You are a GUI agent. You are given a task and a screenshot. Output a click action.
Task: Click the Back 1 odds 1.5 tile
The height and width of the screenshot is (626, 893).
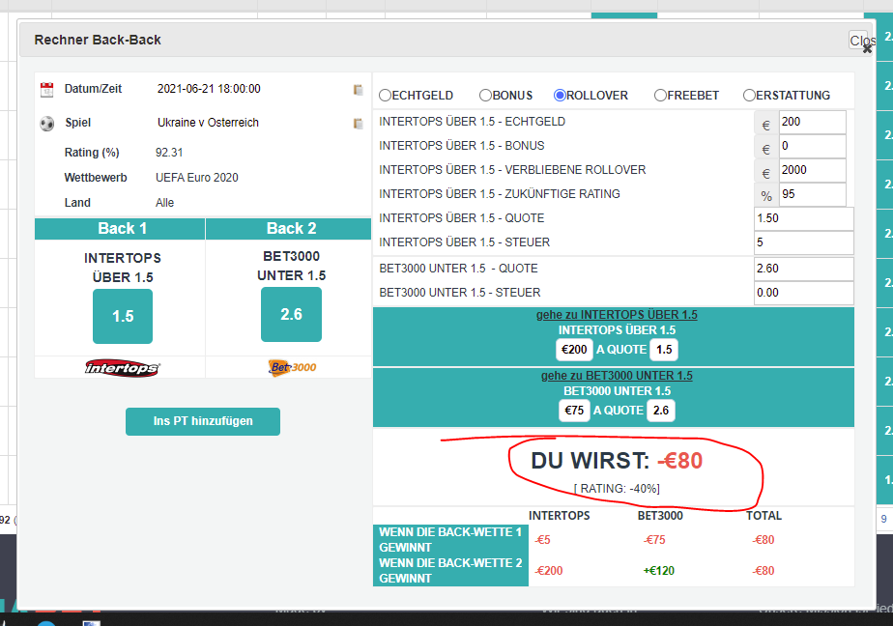coord(123,317)
